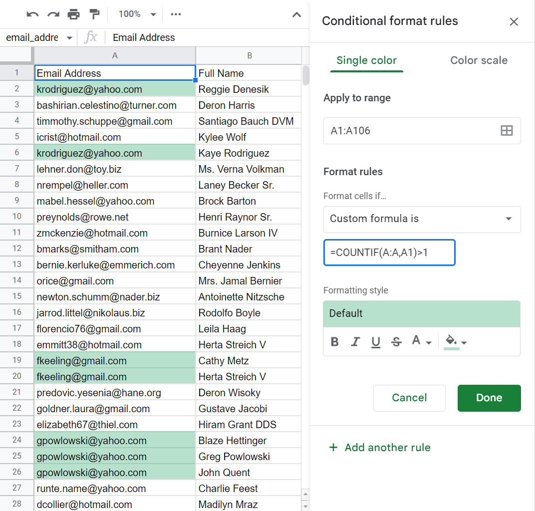
Task: Click the Undo icon in toolbar
Action: click(x=33, y=14)
